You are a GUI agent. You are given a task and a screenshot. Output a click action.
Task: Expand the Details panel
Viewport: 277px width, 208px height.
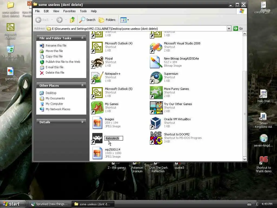(82, 122)
